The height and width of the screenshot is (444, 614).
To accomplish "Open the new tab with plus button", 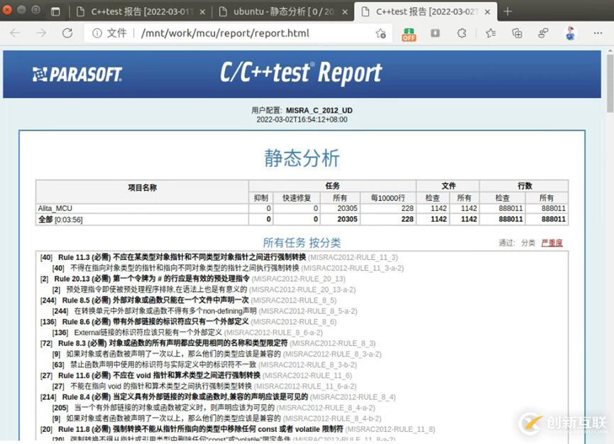I will pos(508,11).
